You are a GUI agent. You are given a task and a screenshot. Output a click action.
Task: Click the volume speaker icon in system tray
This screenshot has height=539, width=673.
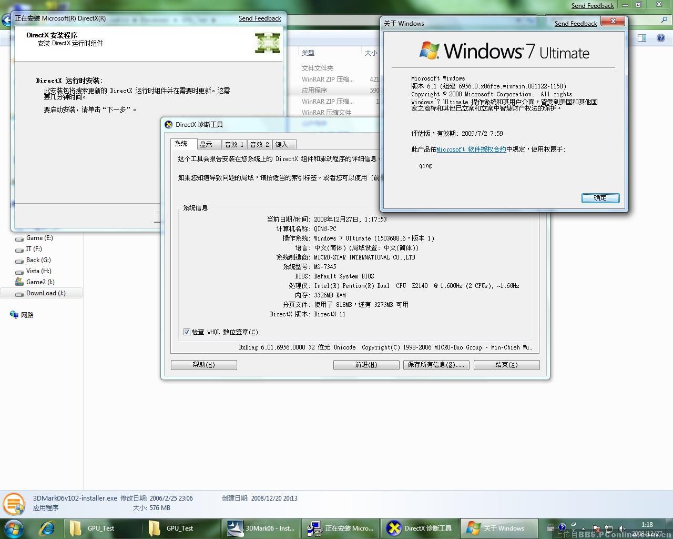coord(621,528)
